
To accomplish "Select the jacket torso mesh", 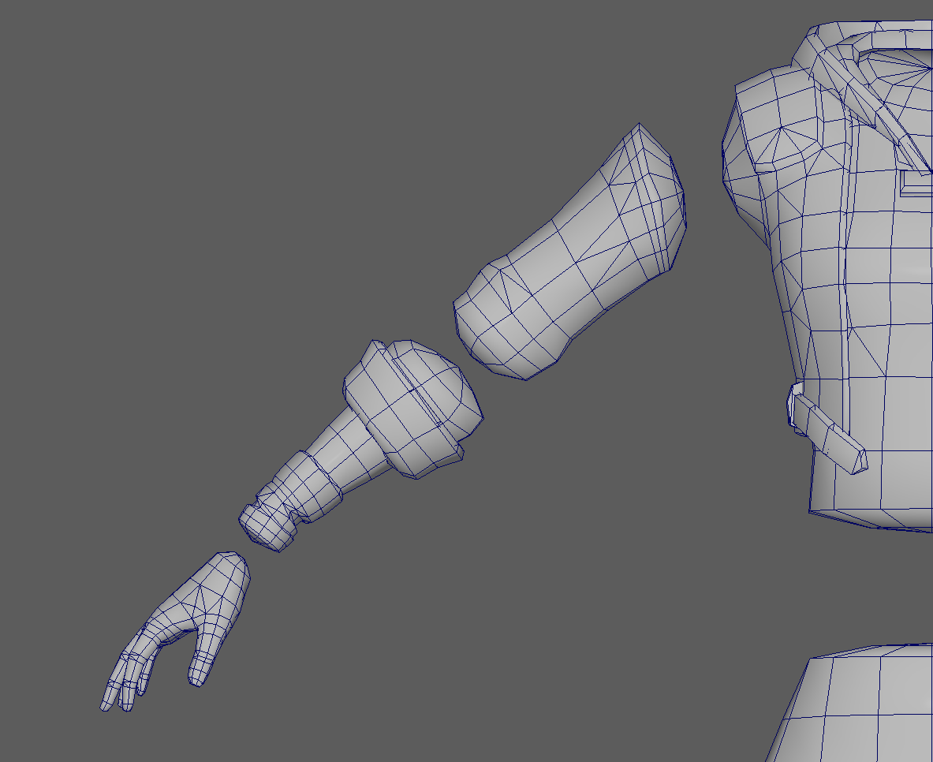I will 860,316.
